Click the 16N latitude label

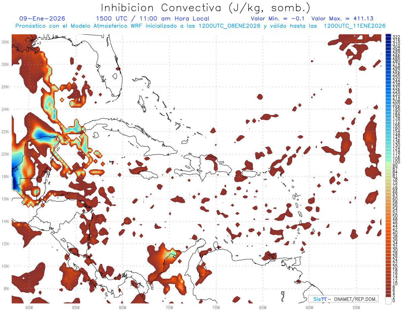tap(6, 199)
